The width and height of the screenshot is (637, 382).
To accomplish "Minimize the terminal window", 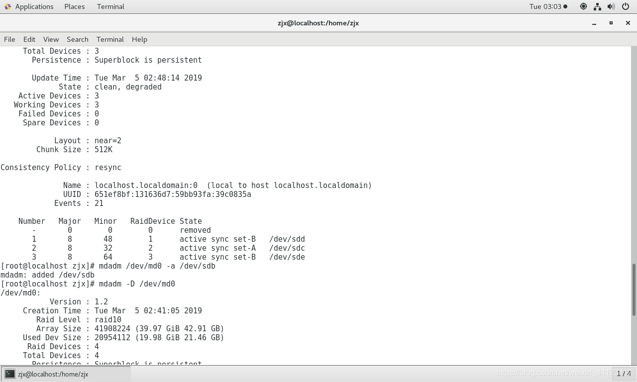I will coord(594,23).
